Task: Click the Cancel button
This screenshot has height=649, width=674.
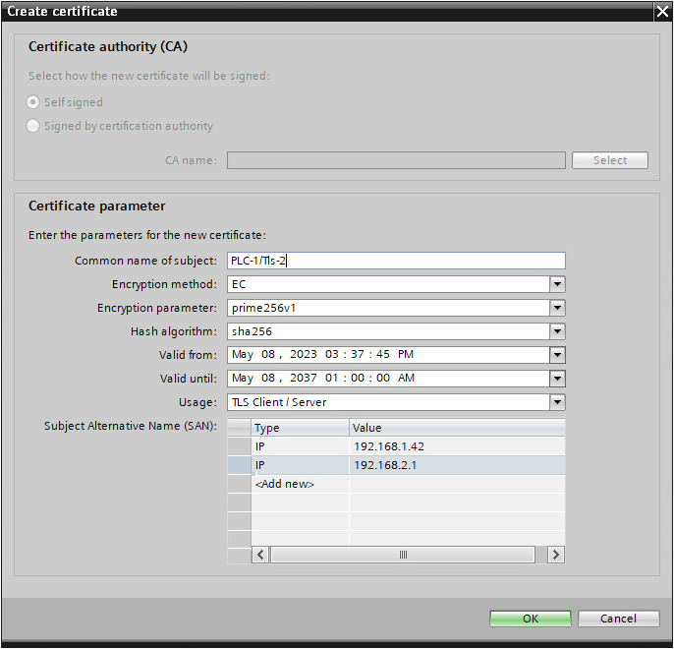Action: pos(618,619)
